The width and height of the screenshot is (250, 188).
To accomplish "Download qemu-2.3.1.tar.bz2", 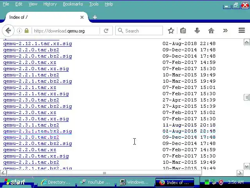I will [x=31, y=125].
